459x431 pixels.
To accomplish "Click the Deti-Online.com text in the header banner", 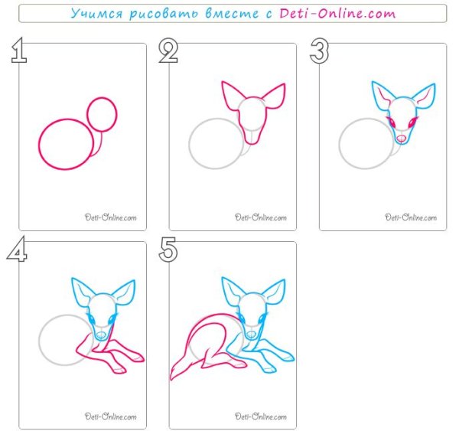I will point(337,14).
